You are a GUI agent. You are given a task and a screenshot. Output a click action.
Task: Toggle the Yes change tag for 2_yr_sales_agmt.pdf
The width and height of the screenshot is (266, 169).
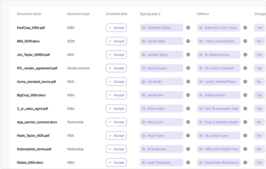[259, 109]
